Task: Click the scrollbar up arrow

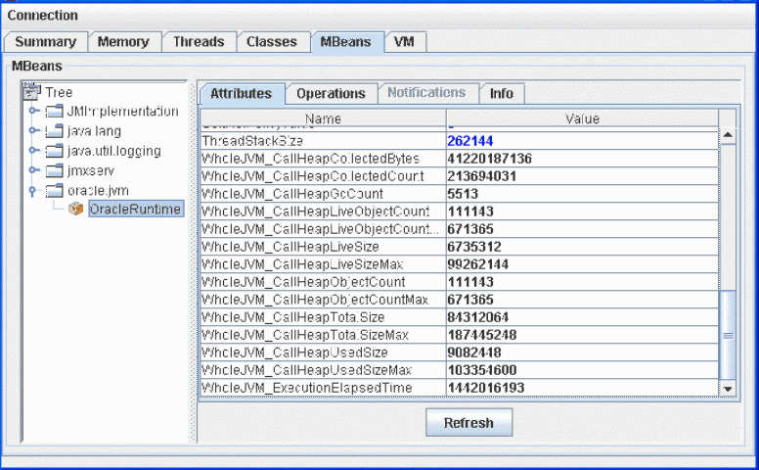Action: 728,136
